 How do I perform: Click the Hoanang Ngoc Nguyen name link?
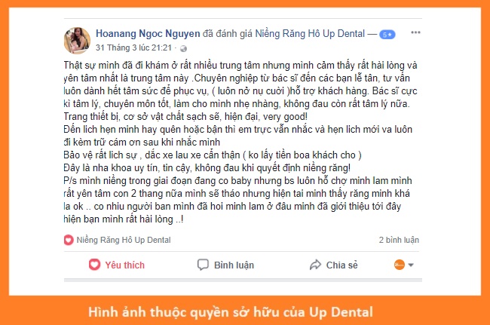tap(148, 34)
